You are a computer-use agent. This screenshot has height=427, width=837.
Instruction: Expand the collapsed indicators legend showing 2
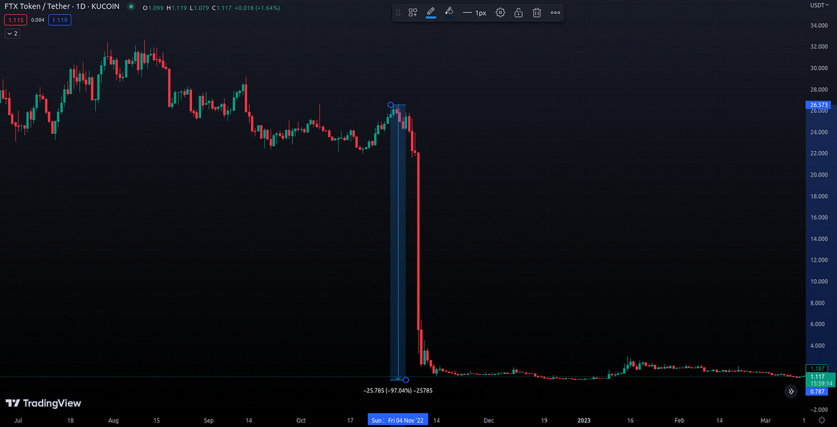pyautogui.click(x=12, y=34)
